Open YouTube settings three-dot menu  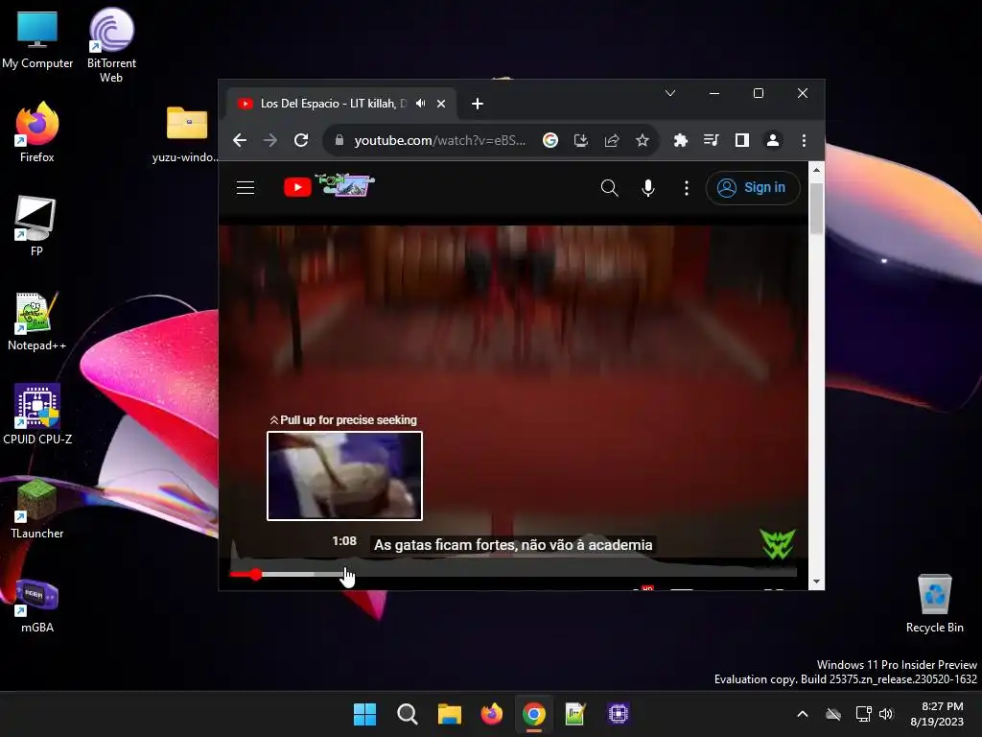pos(687,187)
